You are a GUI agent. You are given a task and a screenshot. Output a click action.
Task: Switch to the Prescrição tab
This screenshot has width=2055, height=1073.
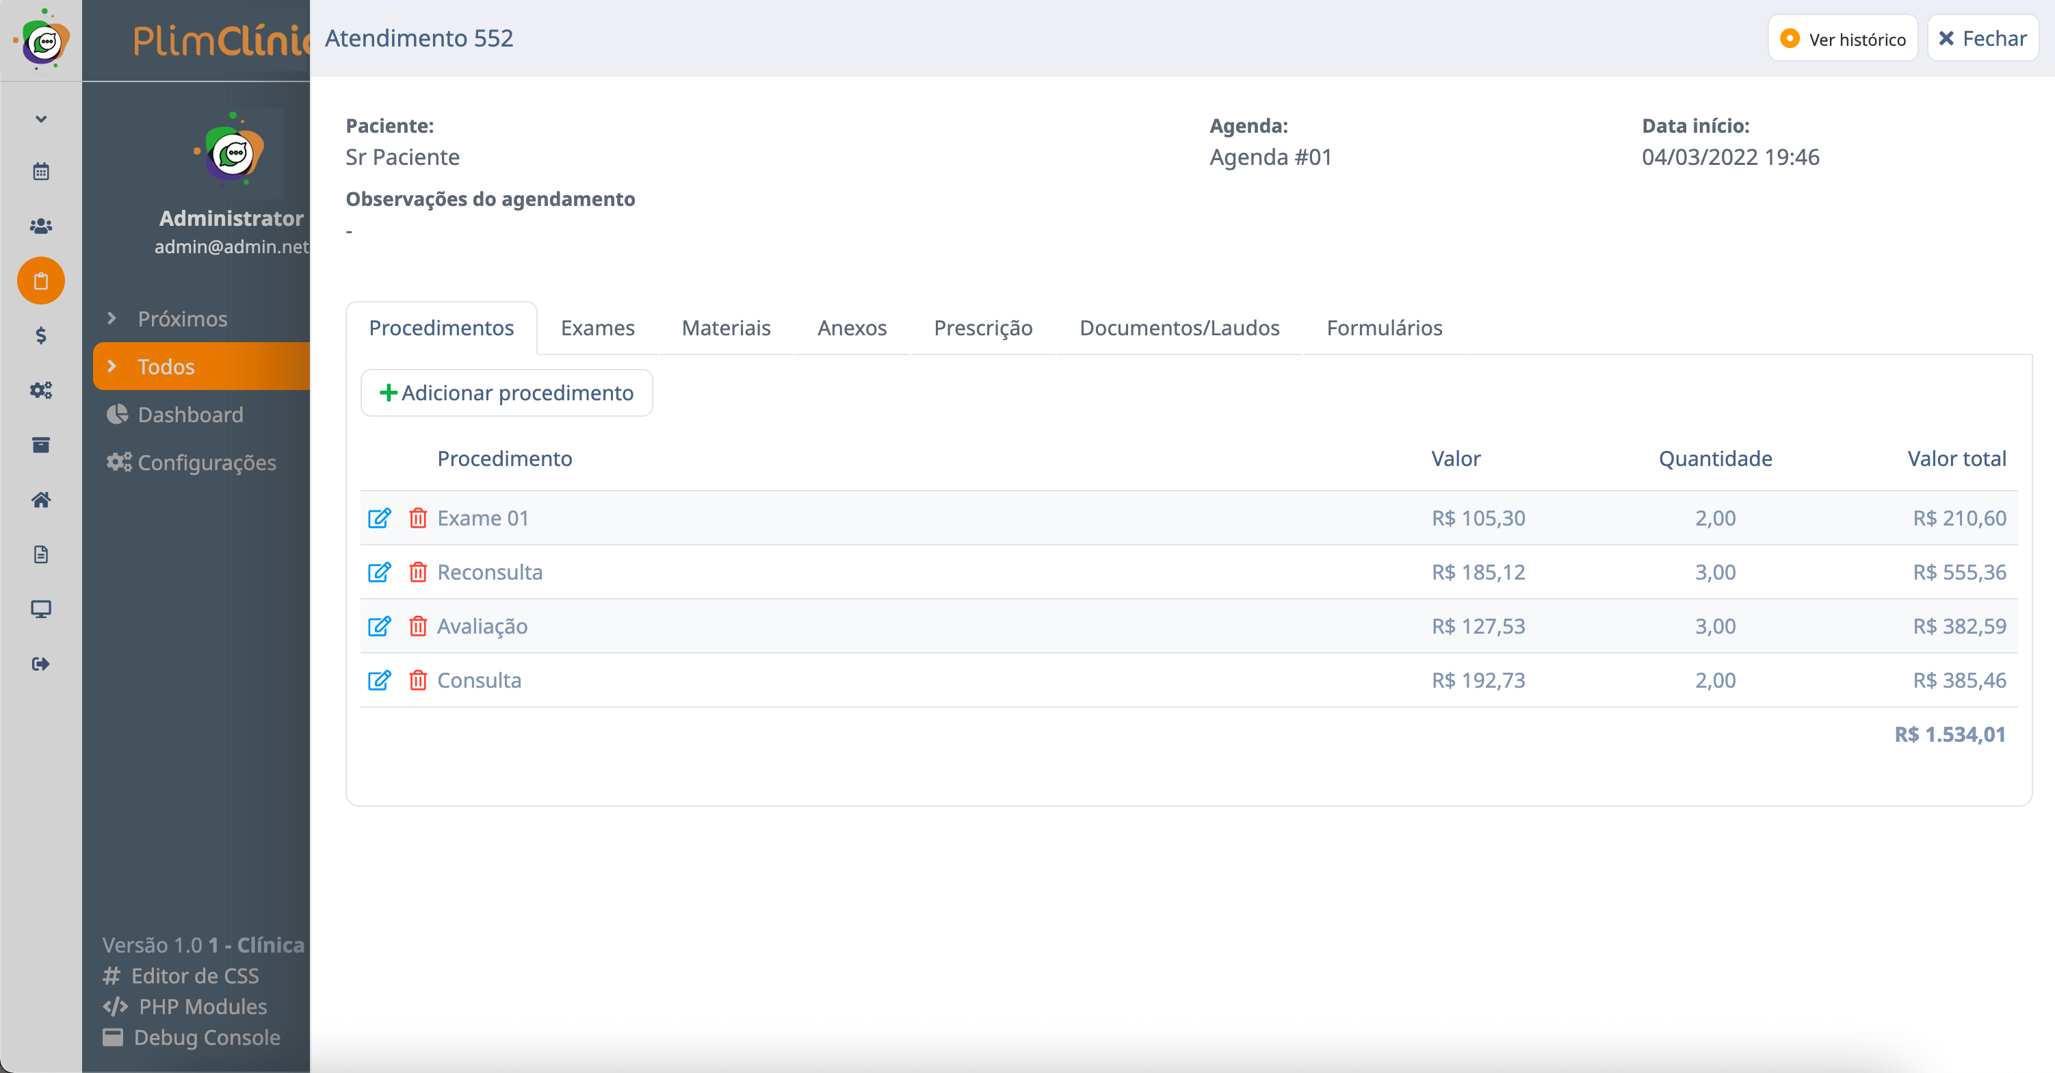[x=983, y=328]
